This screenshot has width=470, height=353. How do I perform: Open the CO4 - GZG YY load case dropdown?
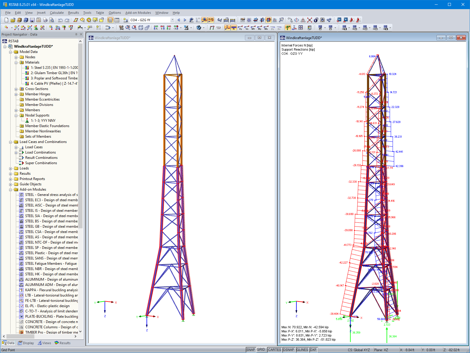pos(172,20)
